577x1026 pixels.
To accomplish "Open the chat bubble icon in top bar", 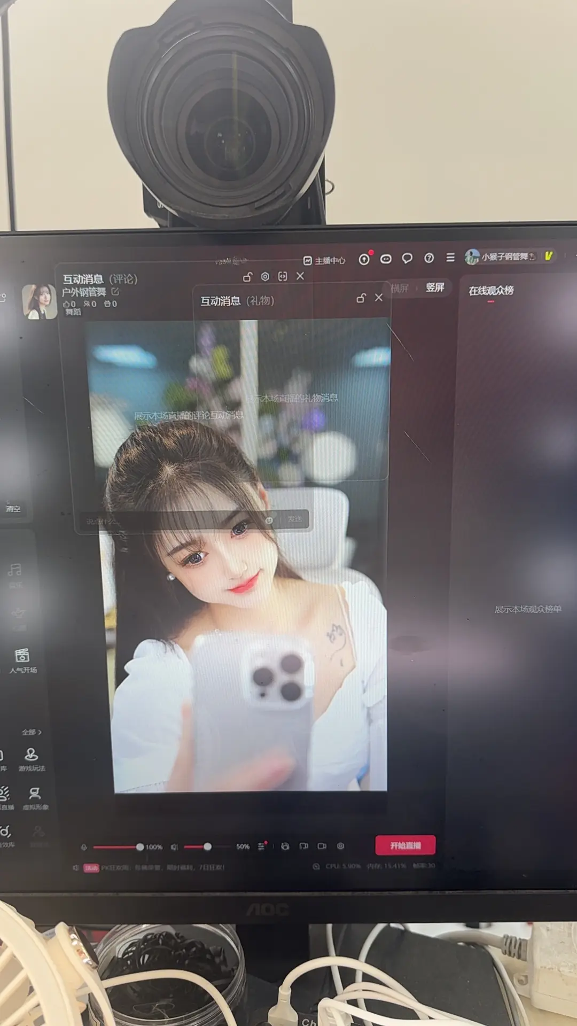I will tap(407, 259).
